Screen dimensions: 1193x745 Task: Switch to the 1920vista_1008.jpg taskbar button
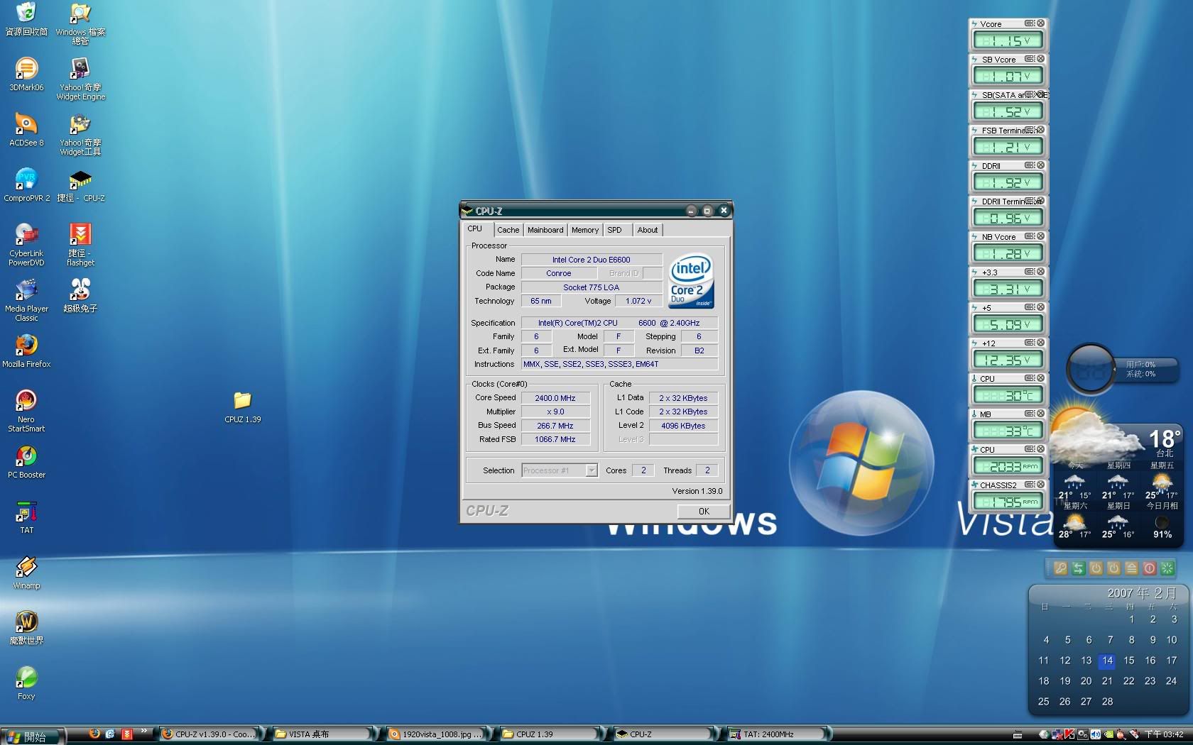tap(438, 734)
